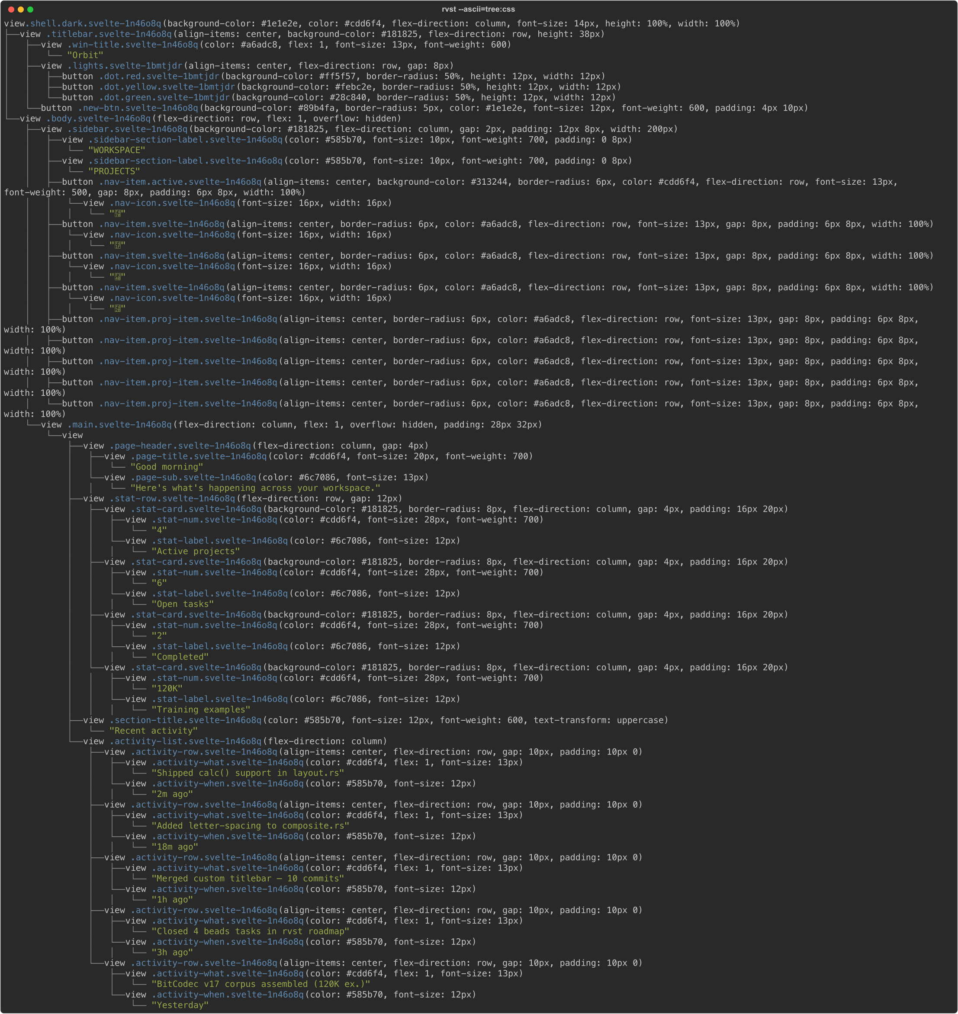Screen dimensions: 958x1014
Task: Click the "Open tasks" string
Action: pyautogui.click(x=183, y=604)
